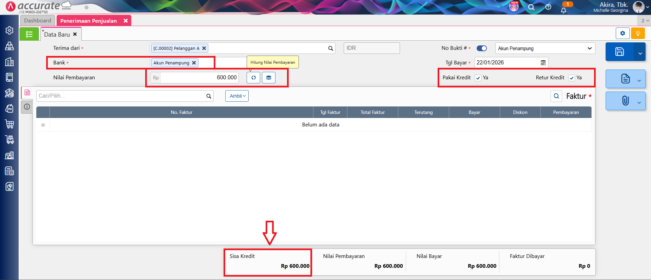This screenshot has width=651, height=280.
Task: Open the settings gear in sidebar
Action: [9, 31]
